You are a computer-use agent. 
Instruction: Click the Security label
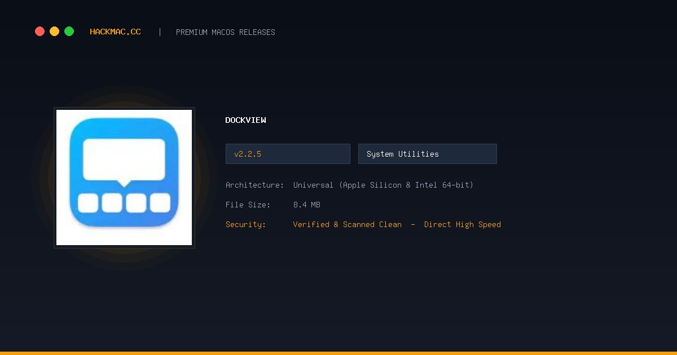(246, 224)
